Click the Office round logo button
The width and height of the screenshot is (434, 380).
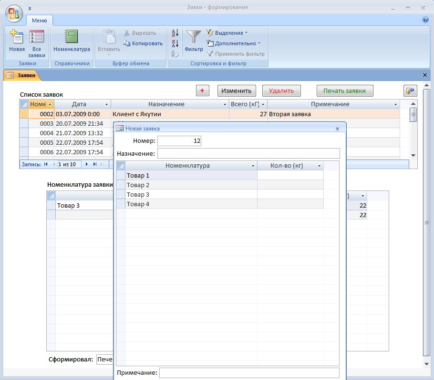(x=14, y=13)
